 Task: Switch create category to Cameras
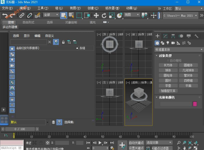coord(173,43)
